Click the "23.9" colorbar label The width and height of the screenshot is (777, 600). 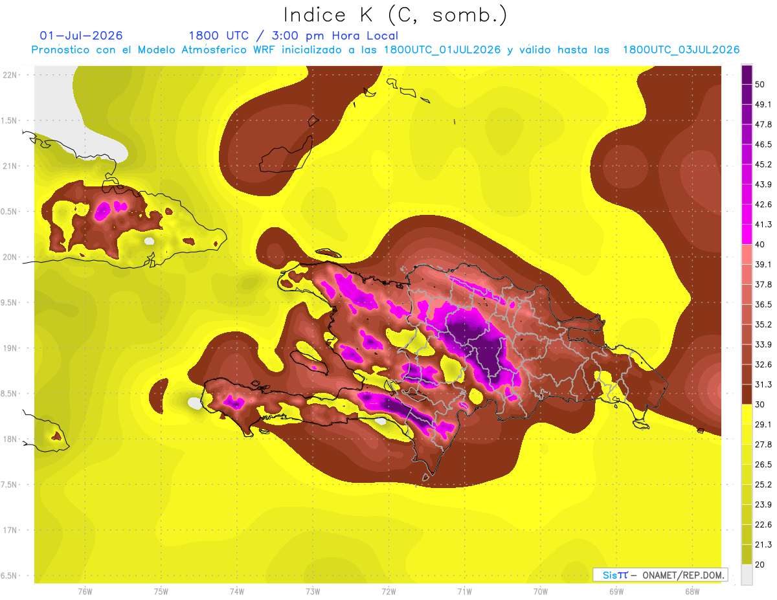763,504
